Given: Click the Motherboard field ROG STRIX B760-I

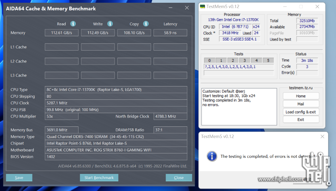Looking at the screenshot, I should (x=116, y=150).
